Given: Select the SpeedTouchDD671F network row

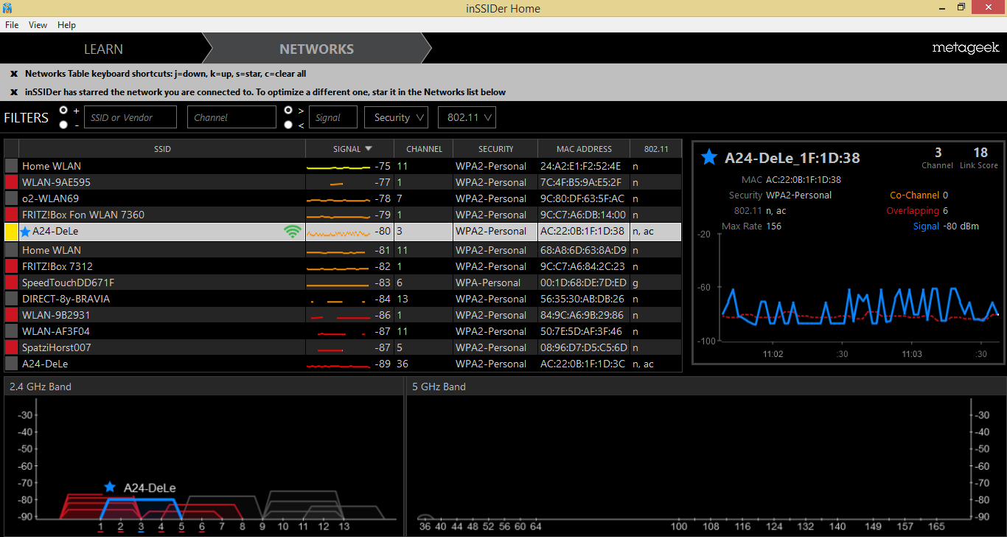Looking at the screenshot, I should click(x=343, y=283).
